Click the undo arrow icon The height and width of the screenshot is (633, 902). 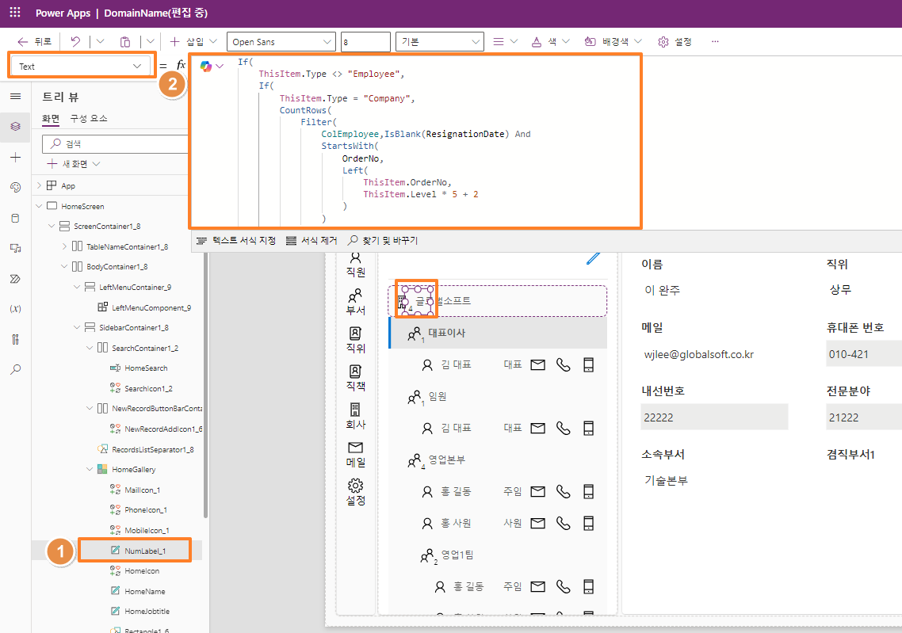[x=75, y=41]
